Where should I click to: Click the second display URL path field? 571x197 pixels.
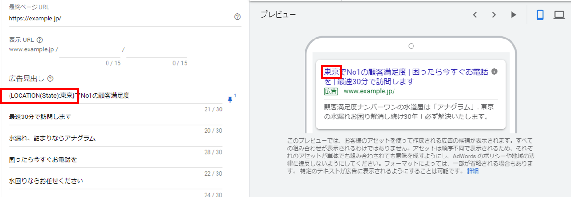pyautogui.click(x=157, y=50)
